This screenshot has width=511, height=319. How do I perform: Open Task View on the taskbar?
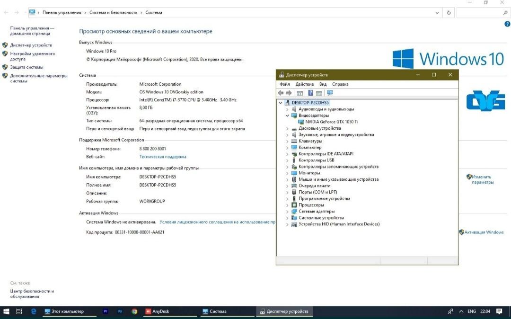tap(19, 311)
